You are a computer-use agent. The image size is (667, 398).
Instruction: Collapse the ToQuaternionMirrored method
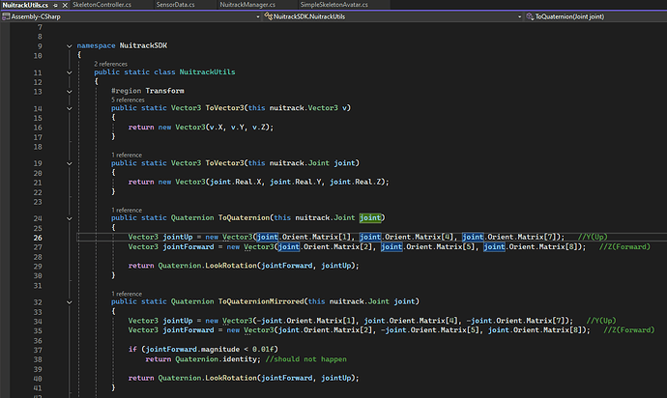click(x=68, y=300)
